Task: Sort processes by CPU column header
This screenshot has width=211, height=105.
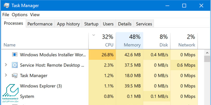Action: click(x=102, y=41)
